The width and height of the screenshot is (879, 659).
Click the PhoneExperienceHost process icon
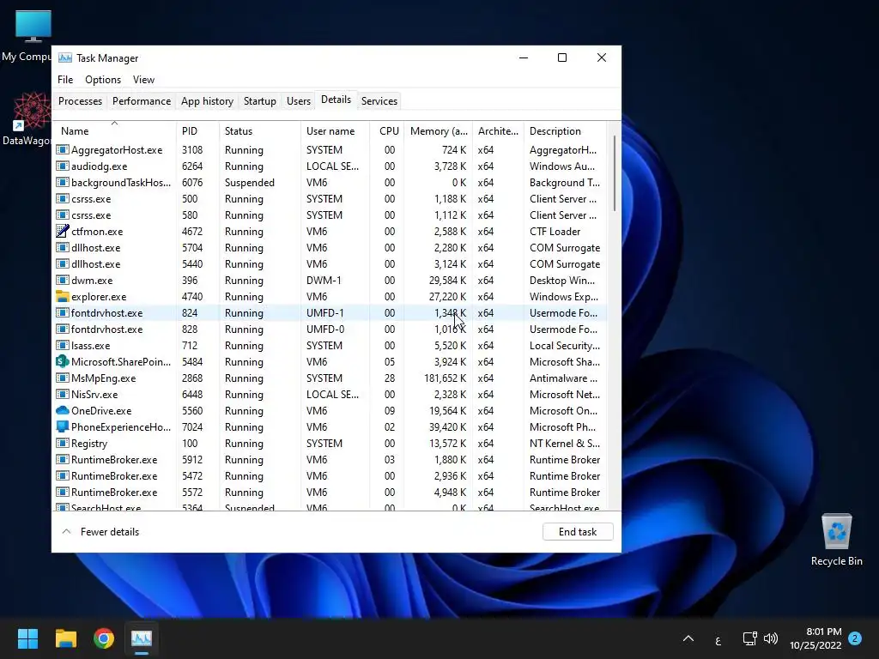coord(62,426)
